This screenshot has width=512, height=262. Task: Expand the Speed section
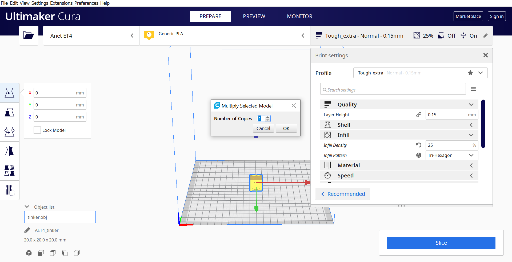pyautogui.click(x=399, y=176)
